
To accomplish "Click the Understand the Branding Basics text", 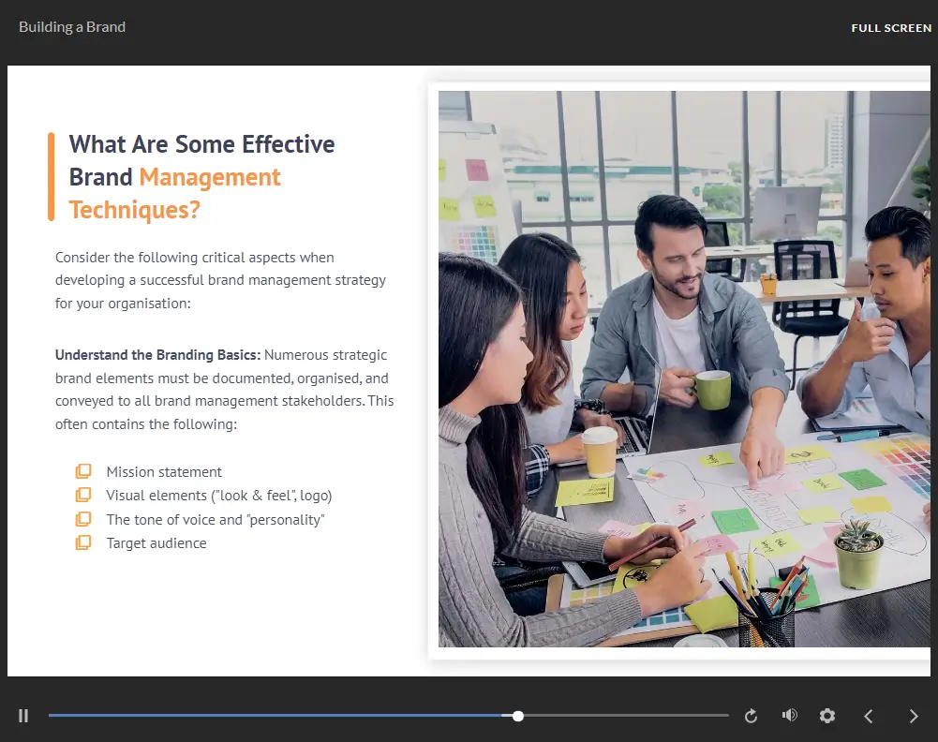I will point(157,355).
